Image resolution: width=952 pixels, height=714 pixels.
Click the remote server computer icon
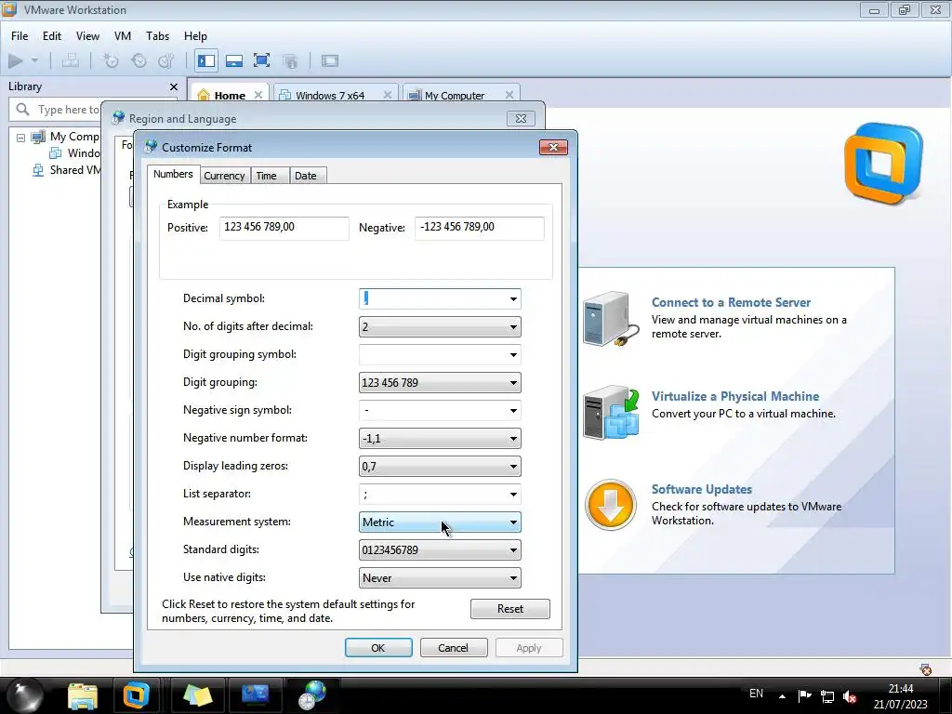pyautogui.click(x=610, y=319)
